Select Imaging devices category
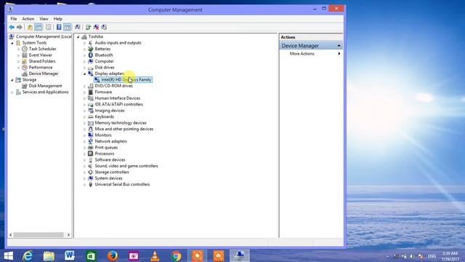This screenshot has width=465, height=262. [x=110, y=111]
